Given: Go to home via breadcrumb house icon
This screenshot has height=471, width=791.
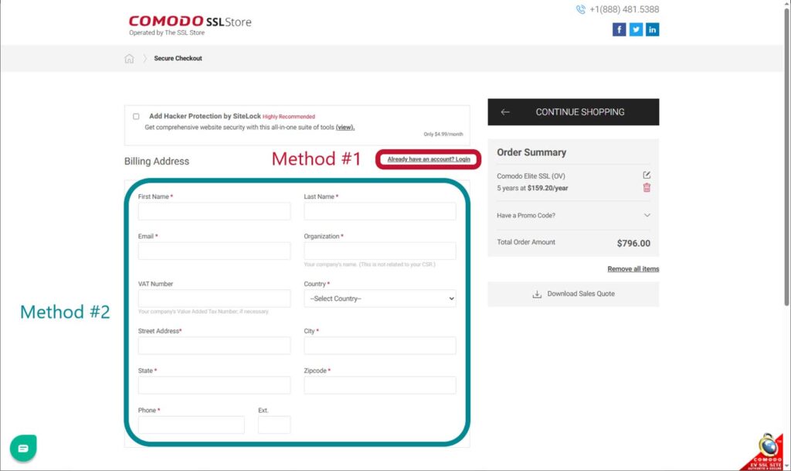Looking at the screenshot, I should point(129,59).
